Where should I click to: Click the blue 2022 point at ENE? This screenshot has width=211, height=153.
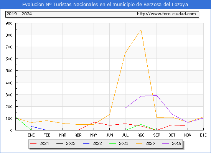31,126
